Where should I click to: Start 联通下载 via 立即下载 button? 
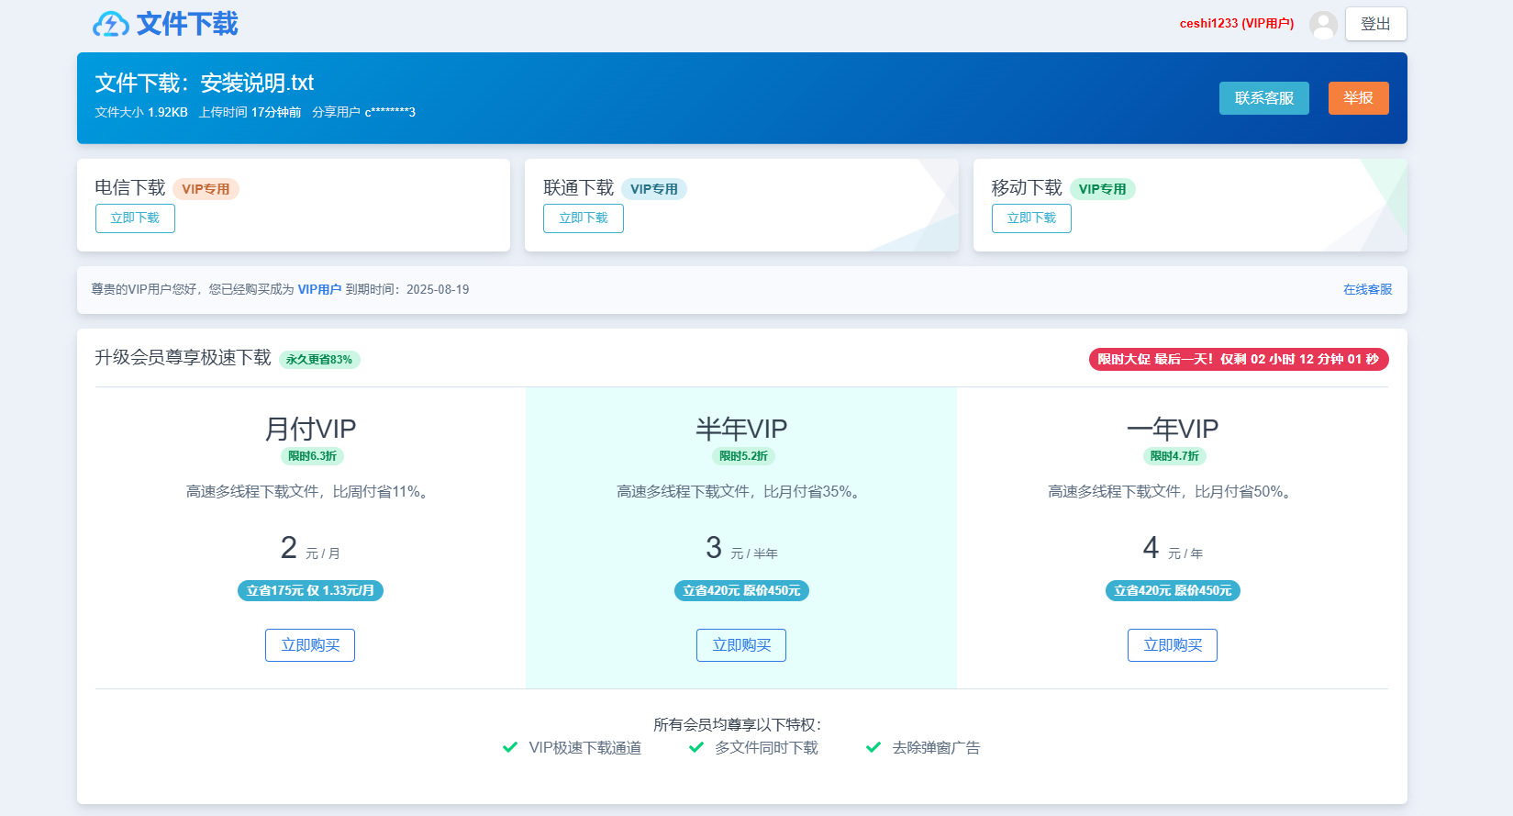pyautogui.click(x=583, y=218)
